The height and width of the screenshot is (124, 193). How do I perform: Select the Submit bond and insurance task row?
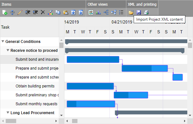[x=30, y=59]
